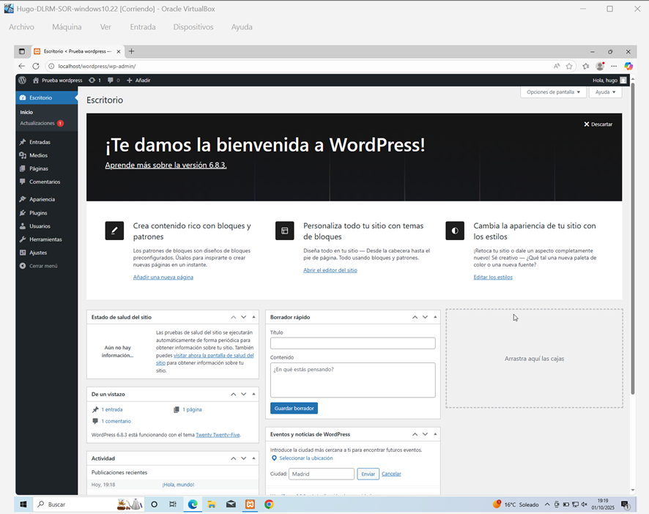Viewport: 649px width, 514px height.
Task: Collapse sidebar with Cerrar menú
Action: click(x=42, y=266)
